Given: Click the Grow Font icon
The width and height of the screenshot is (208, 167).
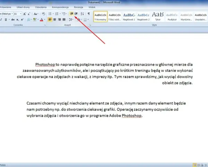Looking at the screenshot, I should pos(24,14).
